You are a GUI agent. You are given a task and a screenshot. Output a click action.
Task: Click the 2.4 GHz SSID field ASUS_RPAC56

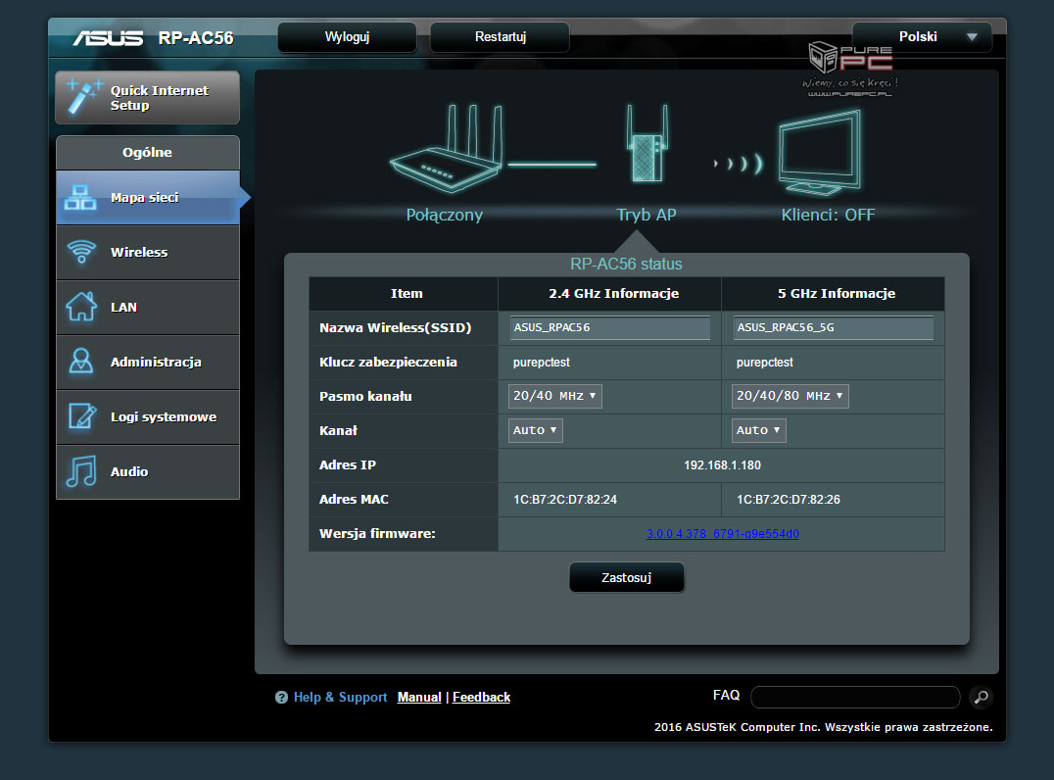[609, 327]
